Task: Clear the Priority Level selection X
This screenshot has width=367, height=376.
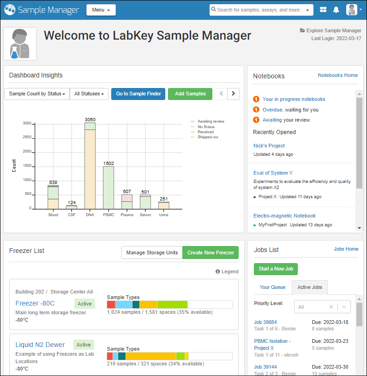Action: coord(331,307)
